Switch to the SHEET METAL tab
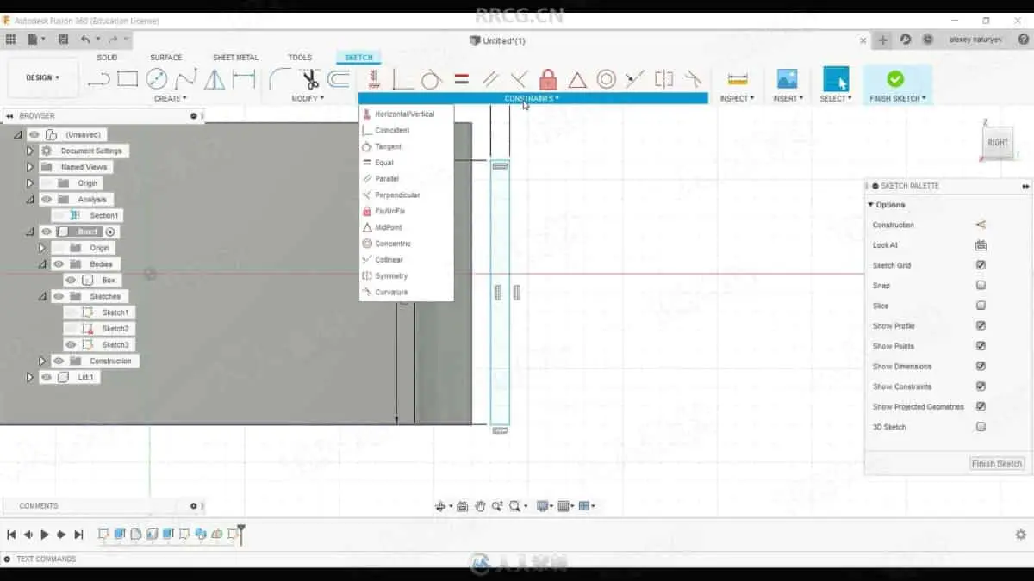This screenshot has height=581, width=1034. click(235, 58)
